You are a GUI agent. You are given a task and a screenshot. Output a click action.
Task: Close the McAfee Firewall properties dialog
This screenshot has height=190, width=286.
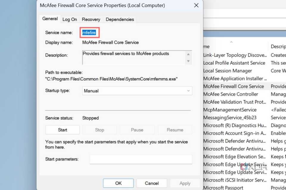pyautogui.click(x=196, y=5)
